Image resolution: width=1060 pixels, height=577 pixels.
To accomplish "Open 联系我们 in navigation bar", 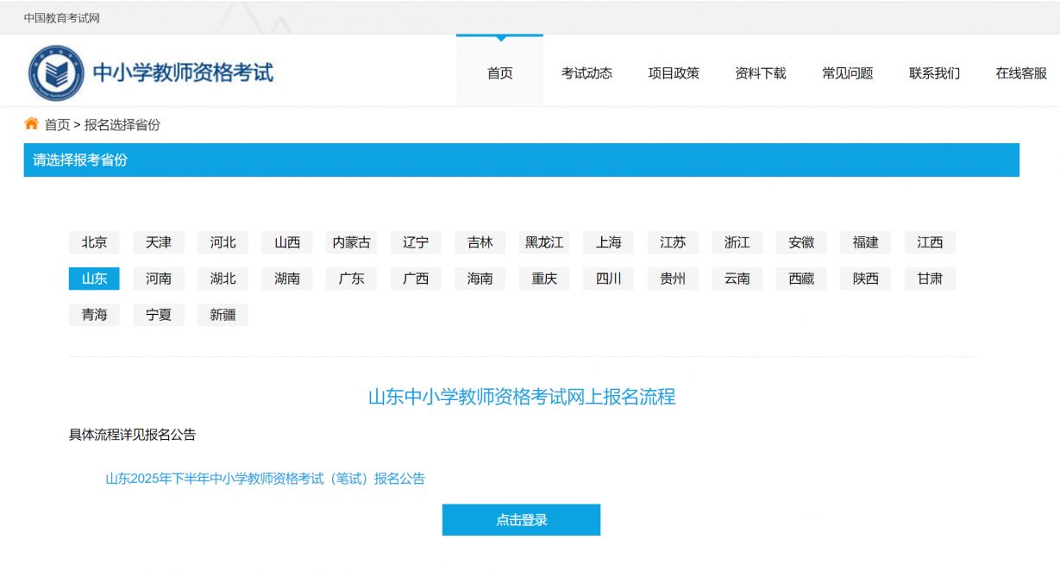I will pos(934,73).
